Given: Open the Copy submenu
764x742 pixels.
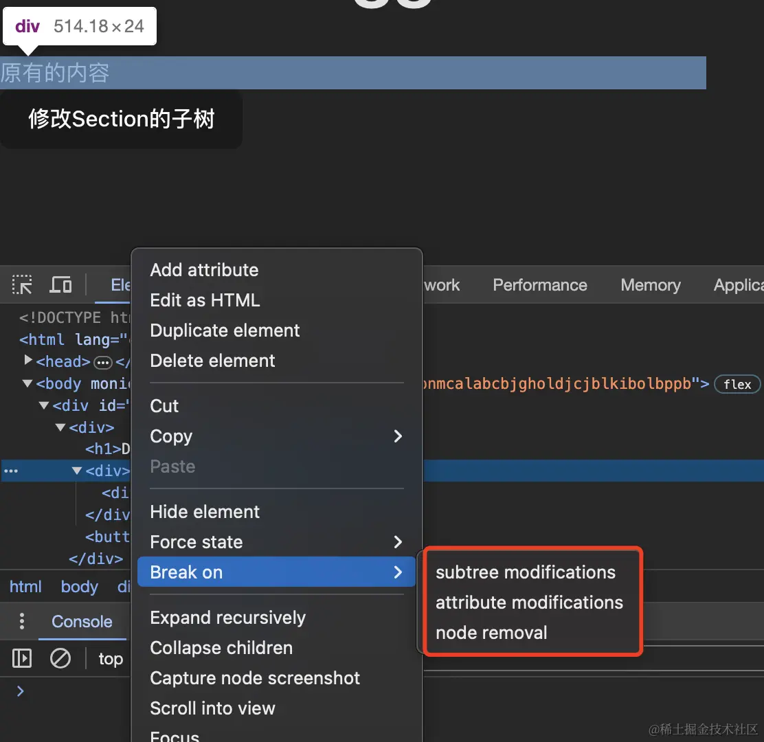Looking at the screenshot, I should tap(276, 436).
